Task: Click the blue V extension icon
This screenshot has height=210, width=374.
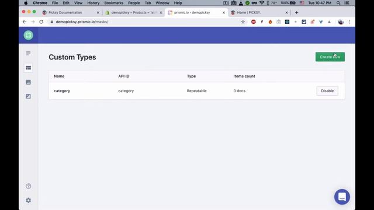Action: tap(321, 22)
